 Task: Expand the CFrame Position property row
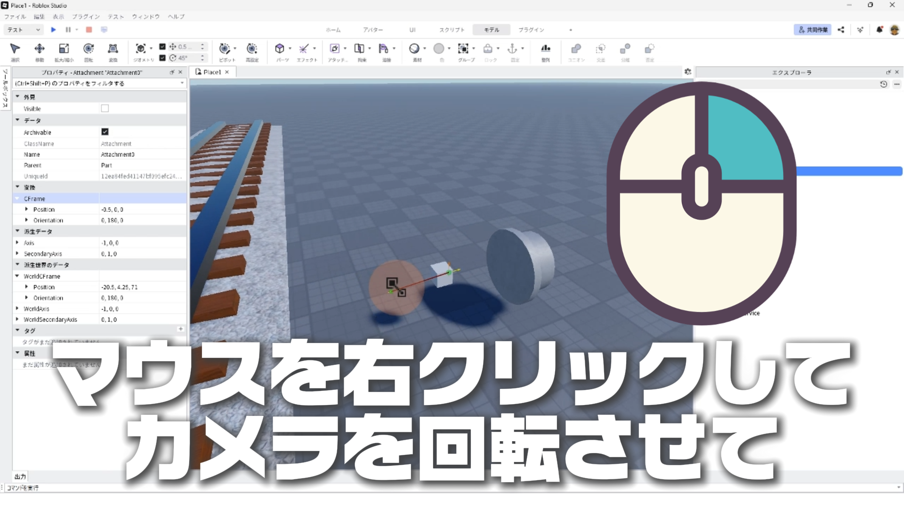[27, 209]
